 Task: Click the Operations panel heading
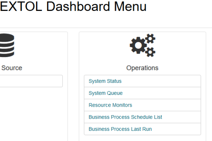click(x=143, y=68)
